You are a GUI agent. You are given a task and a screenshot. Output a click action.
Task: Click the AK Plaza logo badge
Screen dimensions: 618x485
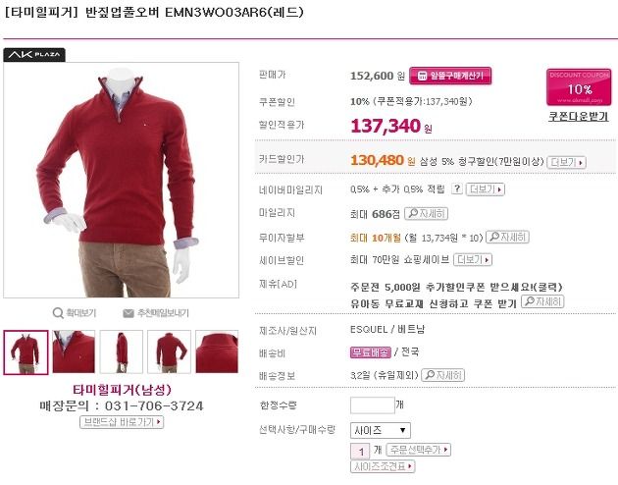(34, 55)
